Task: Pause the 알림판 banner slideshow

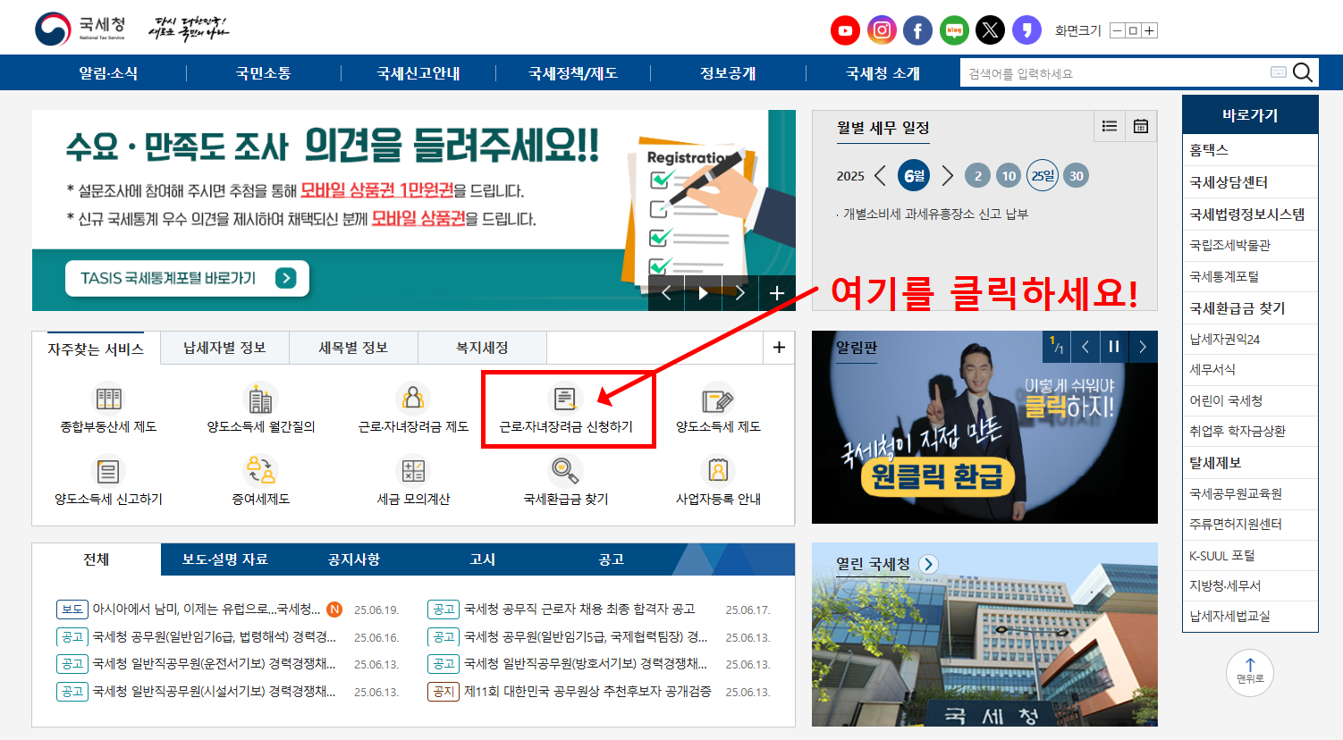Action: click(1113, 348)
